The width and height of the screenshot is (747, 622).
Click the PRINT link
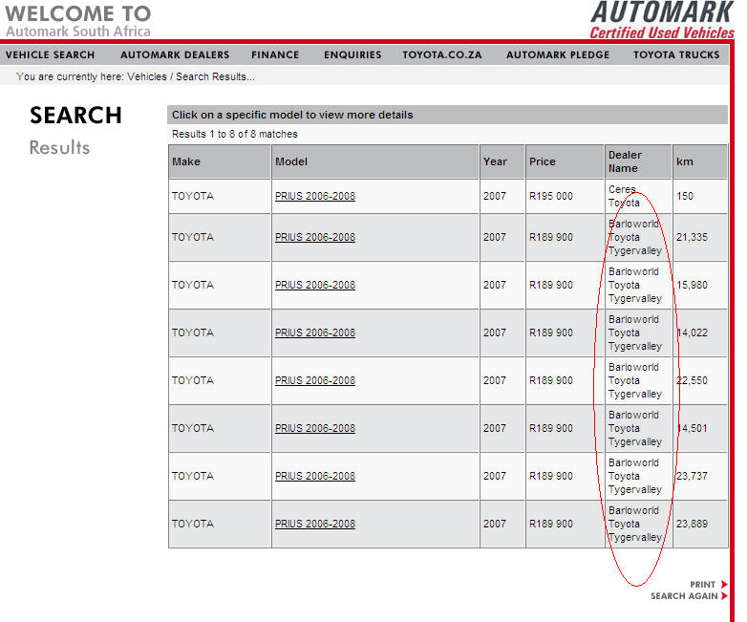click(703, 585)
